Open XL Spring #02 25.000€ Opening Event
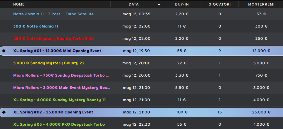The height and width of the screenshot is (129, 283). [53, 112]
